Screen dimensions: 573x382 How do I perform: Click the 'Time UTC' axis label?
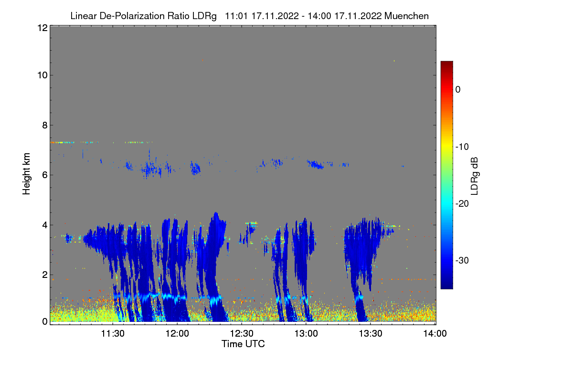[243, 344]
